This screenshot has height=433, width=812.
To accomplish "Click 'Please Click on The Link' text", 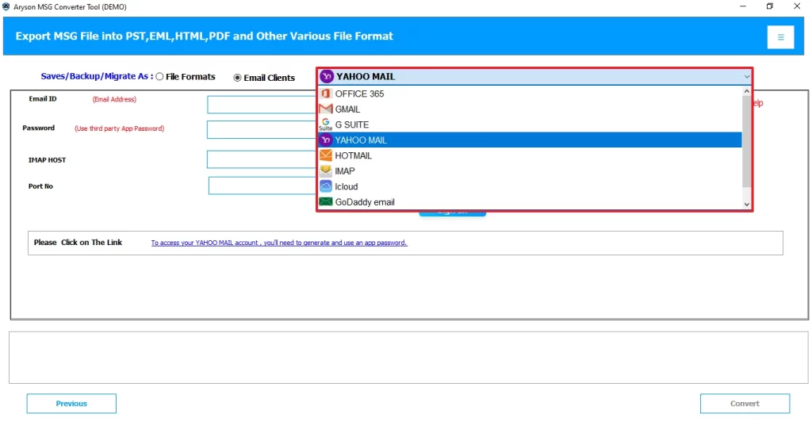I will 78,243.
